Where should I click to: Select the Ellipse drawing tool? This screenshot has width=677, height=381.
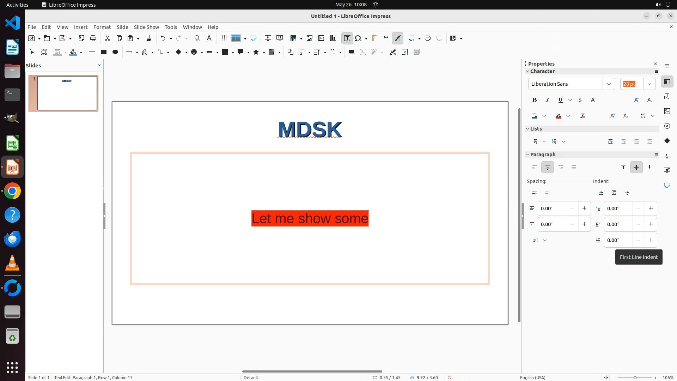[115, 52]
